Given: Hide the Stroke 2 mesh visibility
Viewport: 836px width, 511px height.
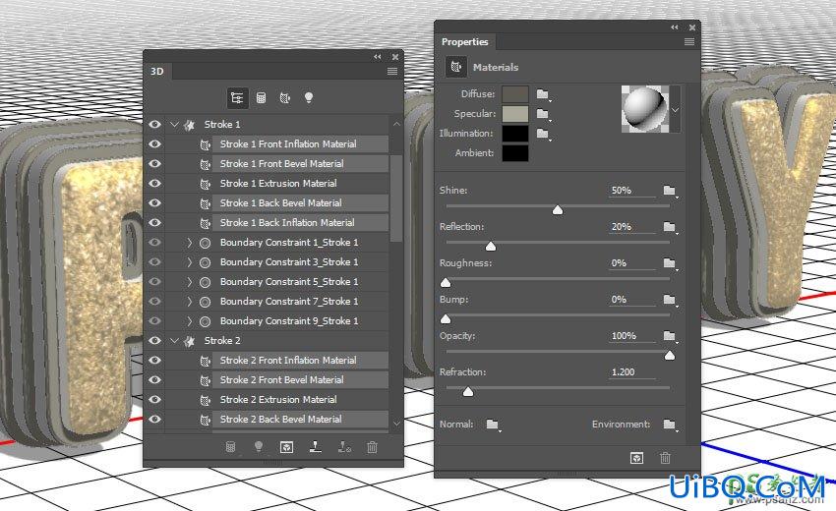Looking at the screenshot, I should pos(154,340).
